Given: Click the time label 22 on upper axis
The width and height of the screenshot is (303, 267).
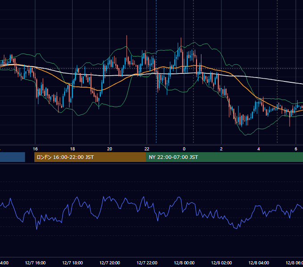Looking at the screenshot, I should [x=147, y=149].
